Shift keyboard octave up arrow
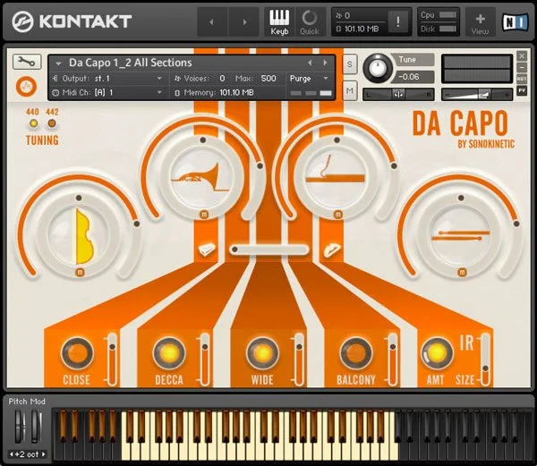 (x=44, y=454)
